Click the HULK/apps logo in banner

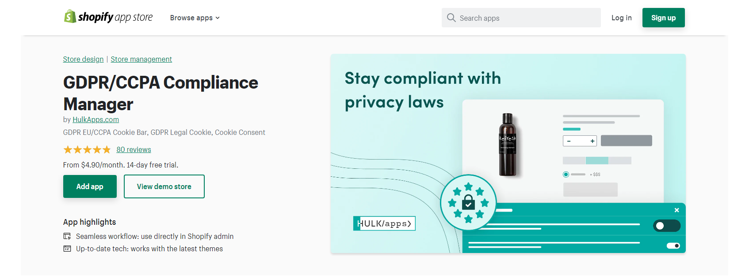click(x=384, y=223)
